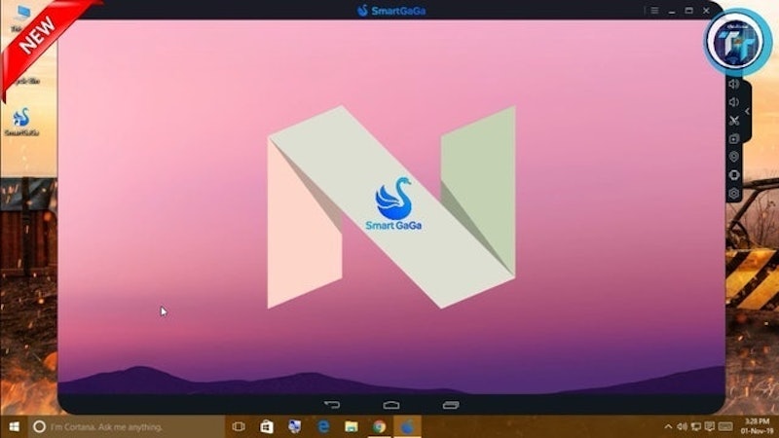Open Task View on the taskbar

[x=239, y=426]
